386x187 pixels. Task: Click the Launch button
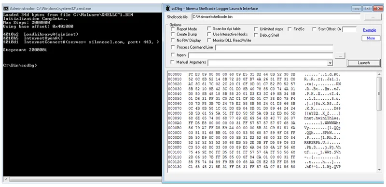pos(364,63)
